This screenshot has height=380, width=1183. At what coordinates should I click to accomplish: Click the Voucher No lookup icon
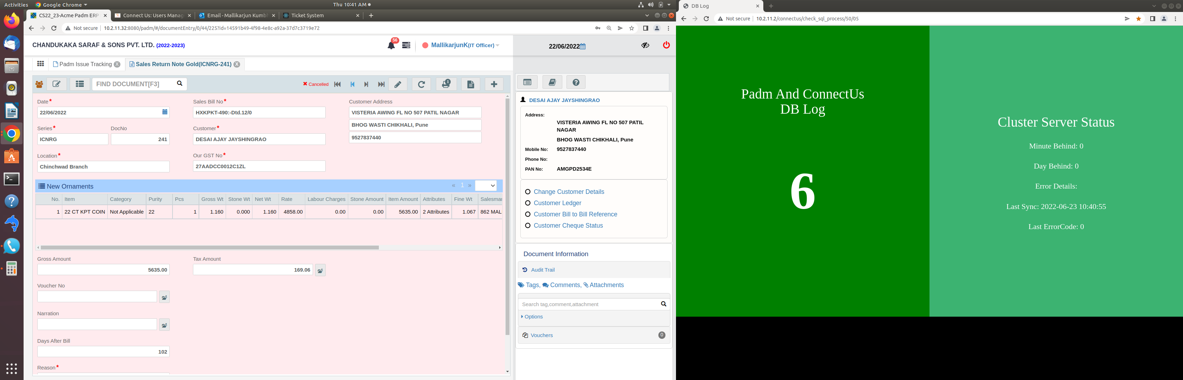(164, 297)
